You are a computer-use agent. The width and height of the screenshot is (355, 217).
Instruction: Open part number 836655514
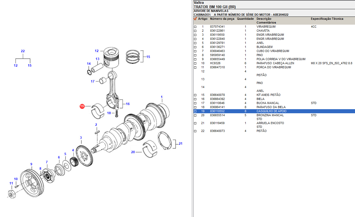click(217, 115)
